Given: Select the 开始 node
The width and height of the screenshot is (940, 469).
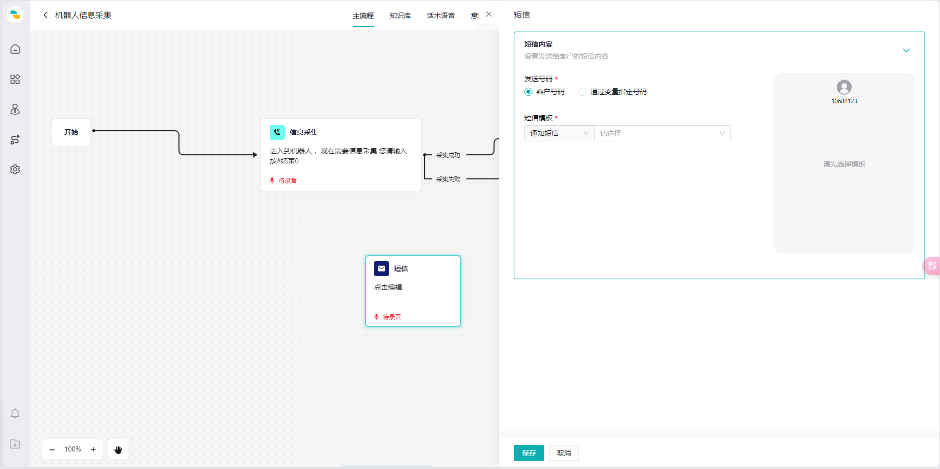Looking at the screenshot, I should (71, 132).
